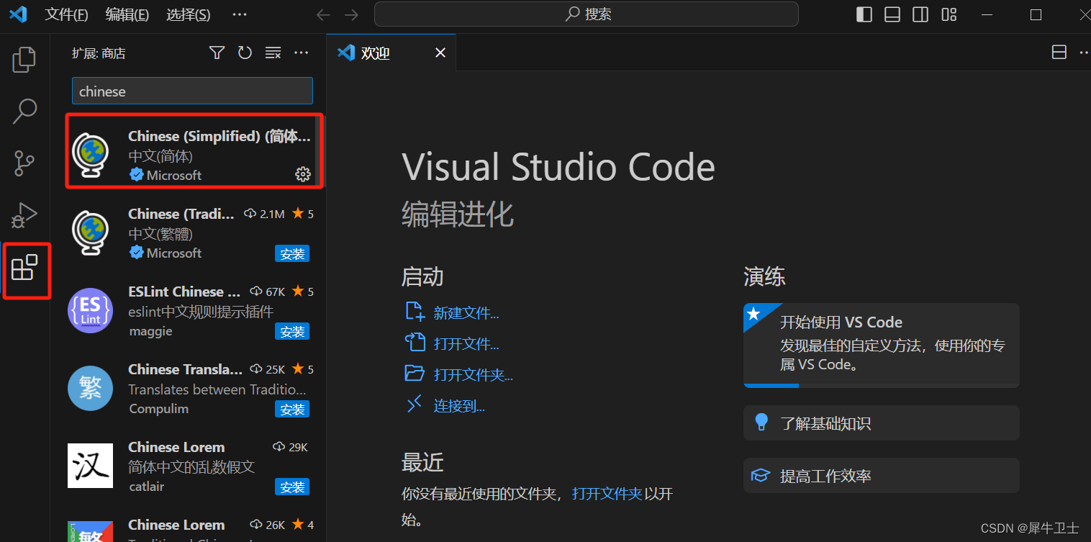The image size is (1091, 542).
Task: Install the ESLint Chinese Rules extension
Action: click(x=292, y=332)
